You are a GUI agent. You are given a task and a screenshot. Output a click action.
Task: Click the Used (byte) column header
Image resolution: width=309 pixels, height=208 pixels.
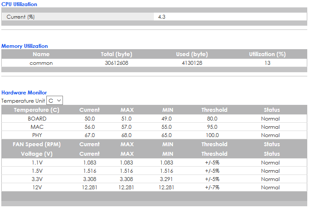192,54
